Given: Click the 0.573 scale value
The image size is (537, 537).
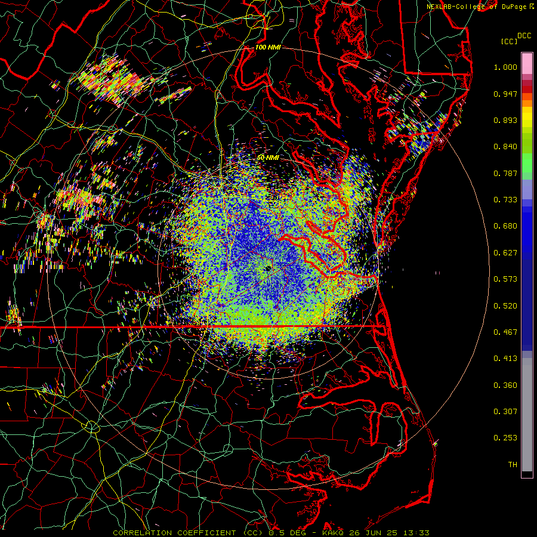Looking at the screenshot, I should pyautogui.click(x=505, y=279).
